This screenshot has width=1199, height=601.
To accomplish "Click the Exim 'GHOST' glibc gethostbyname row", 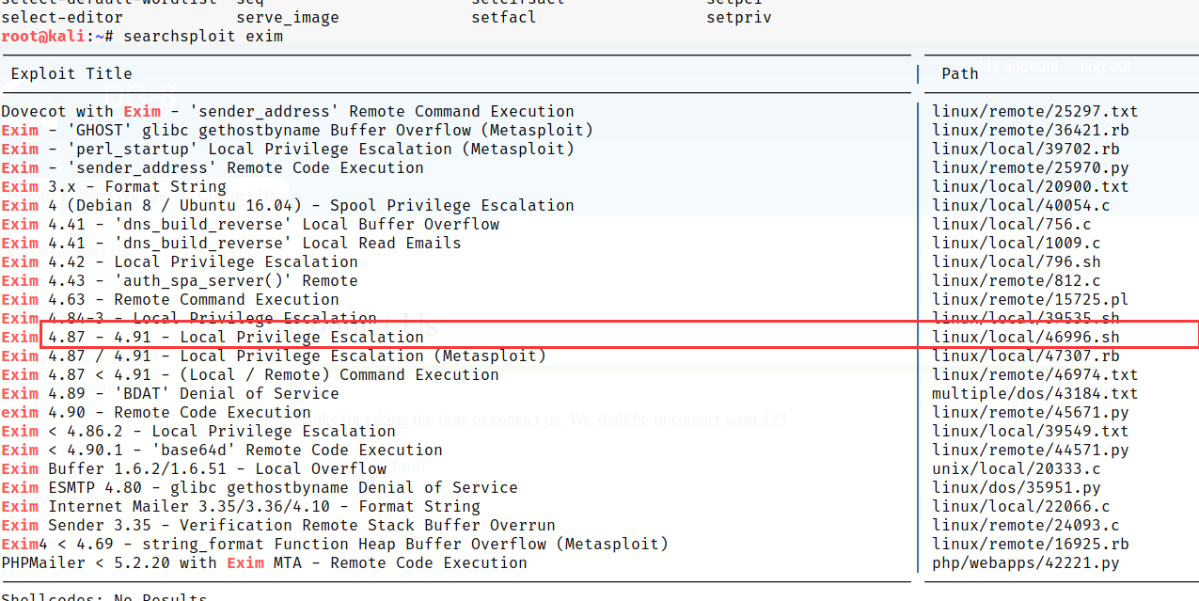I will 297,130.
